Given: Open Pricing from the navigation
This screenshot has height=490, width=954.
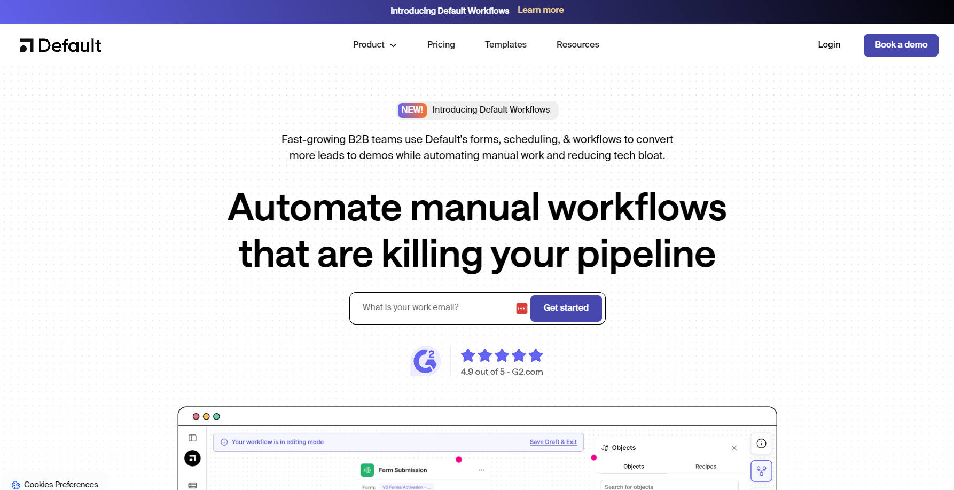Looking at the screenshot, I should [x=441, y=45].
